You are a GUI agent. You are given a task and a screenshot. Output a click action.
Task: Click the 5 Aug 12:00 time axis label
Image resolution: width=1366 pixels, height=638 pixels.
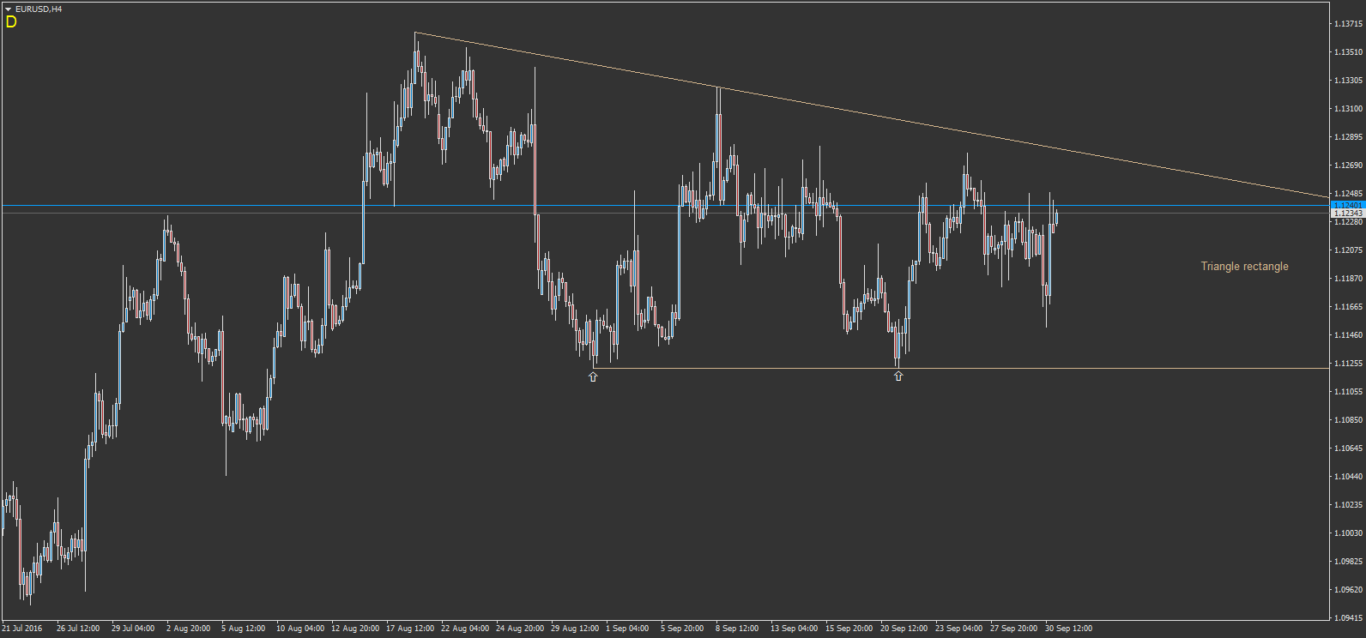(243, 629)
